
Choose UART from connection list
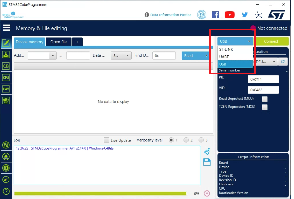coord(235,57)
